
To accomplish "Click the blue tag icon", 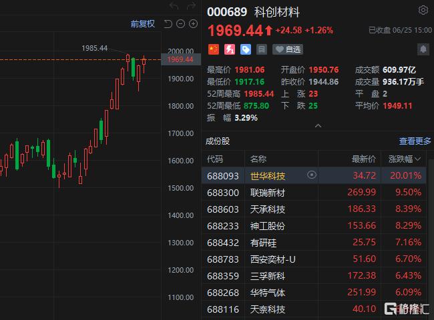I will click(x=246, y=50).
